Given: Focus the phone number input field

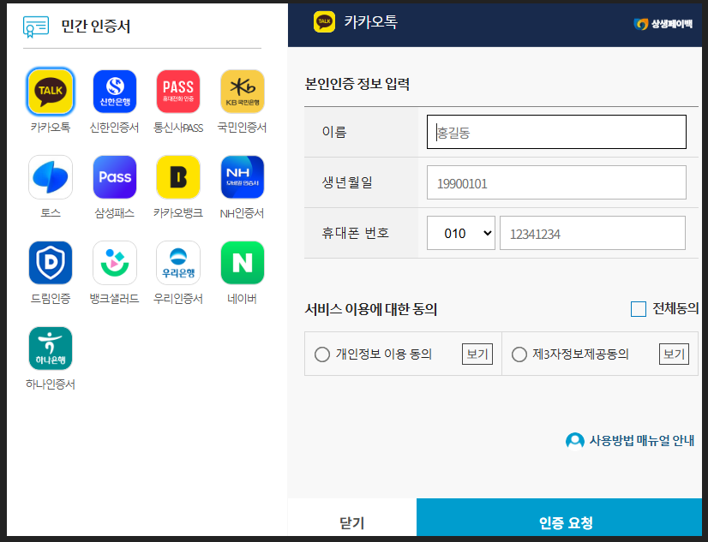Looking at the screenshot, I should click(592, 233).
